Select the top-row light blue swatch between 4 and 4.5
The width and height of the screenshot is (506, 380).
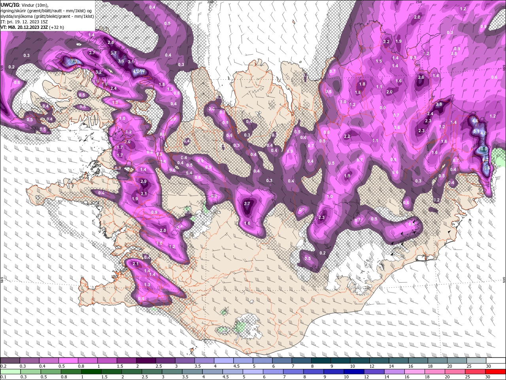click(x=223, y=361)
